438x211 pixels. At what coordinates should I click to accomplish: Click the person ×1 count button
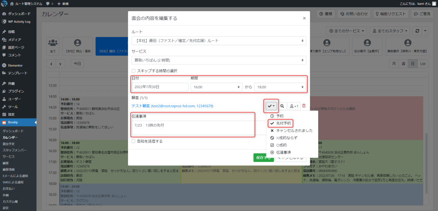tap(294, 106)
